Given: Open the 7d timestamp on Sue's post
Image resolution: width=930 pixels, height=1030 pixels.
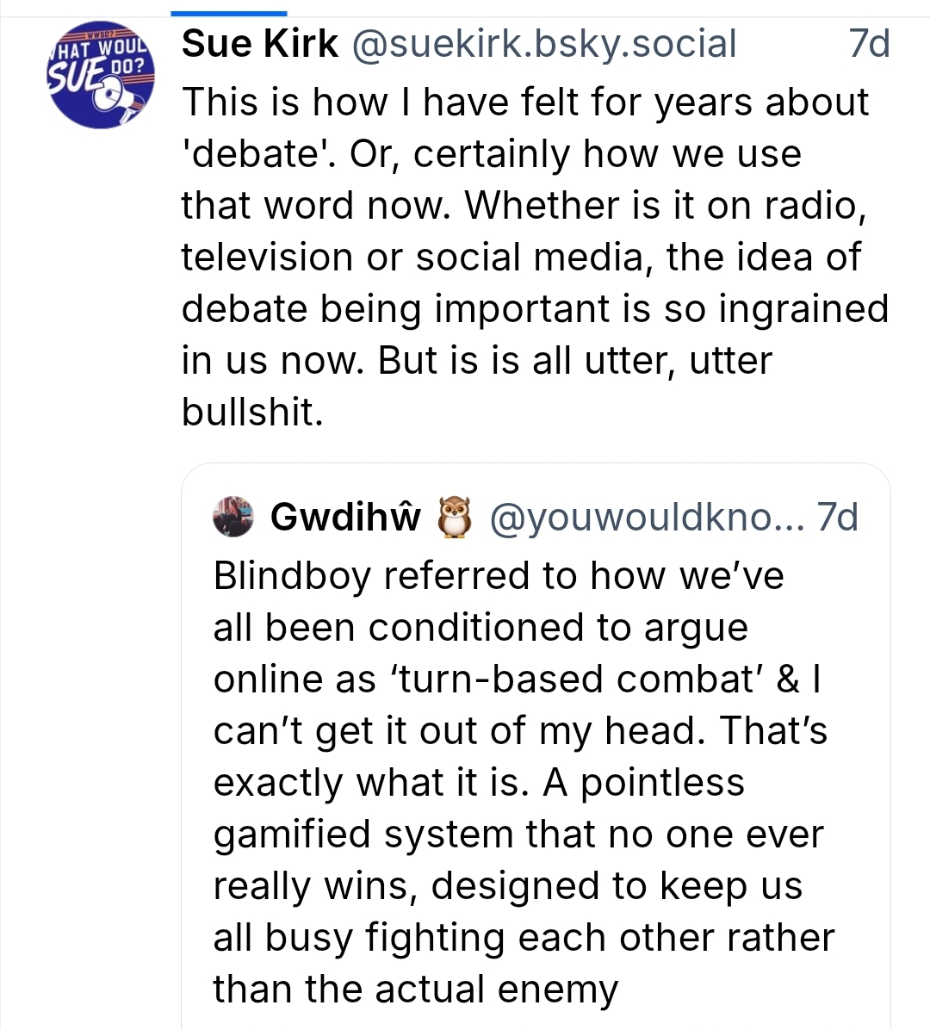Looking at the screenshot, I should [869, 44].
